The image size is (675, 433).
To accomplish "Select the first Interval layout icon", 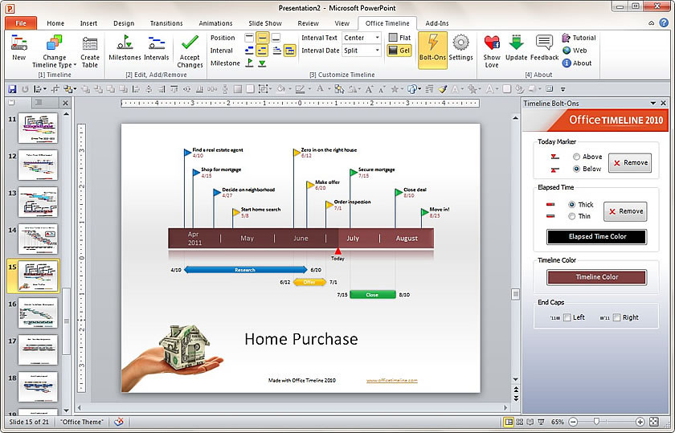I will pyautogui.click(x=249, y=51).
